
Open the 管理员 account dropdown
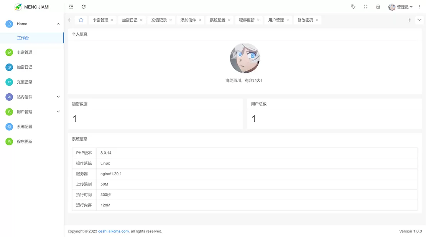click(x=400, y=6)
